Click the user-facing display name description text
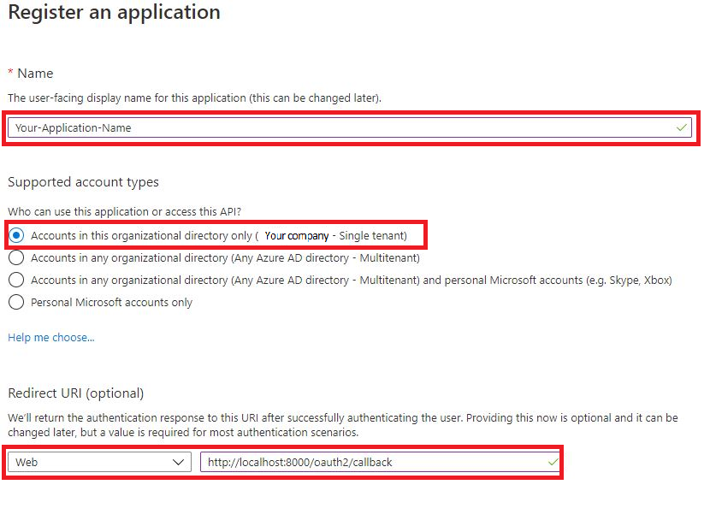The height and width of the screenshot is (520, 716). (194, 98)
